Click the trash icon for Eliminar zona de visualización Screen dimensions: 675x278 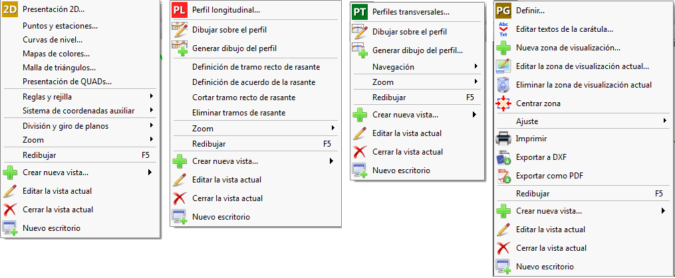pyautogui.click(x=504, y=85)
